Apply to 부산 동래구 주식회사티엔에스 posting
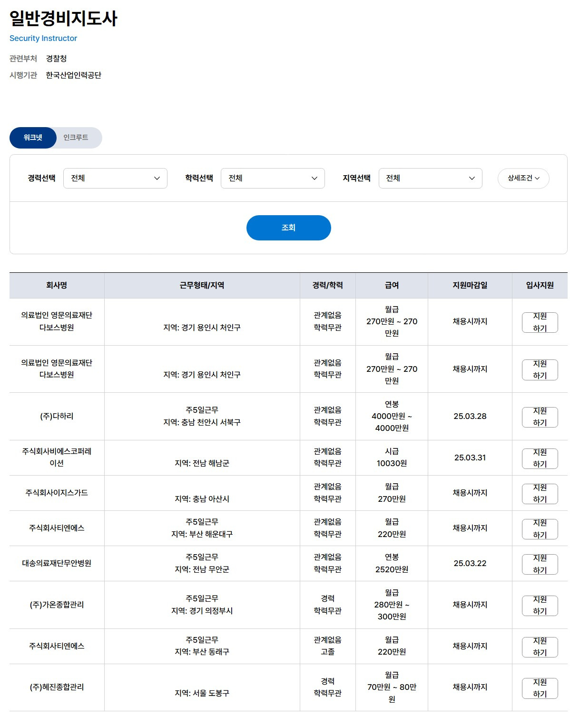Viewport: 570px width, 717px height. pyautogui.click(x=540, y=647)
